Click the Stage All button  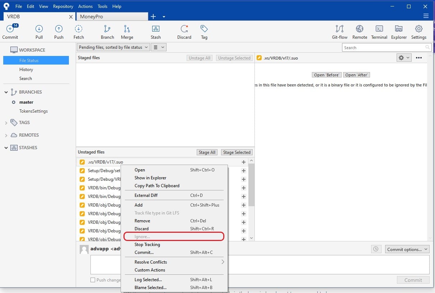pyautogui.click(x=207, y=152)
